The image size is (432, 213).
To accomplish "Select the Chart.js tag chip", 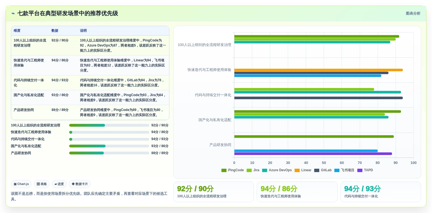I will [x=21, y=184].
